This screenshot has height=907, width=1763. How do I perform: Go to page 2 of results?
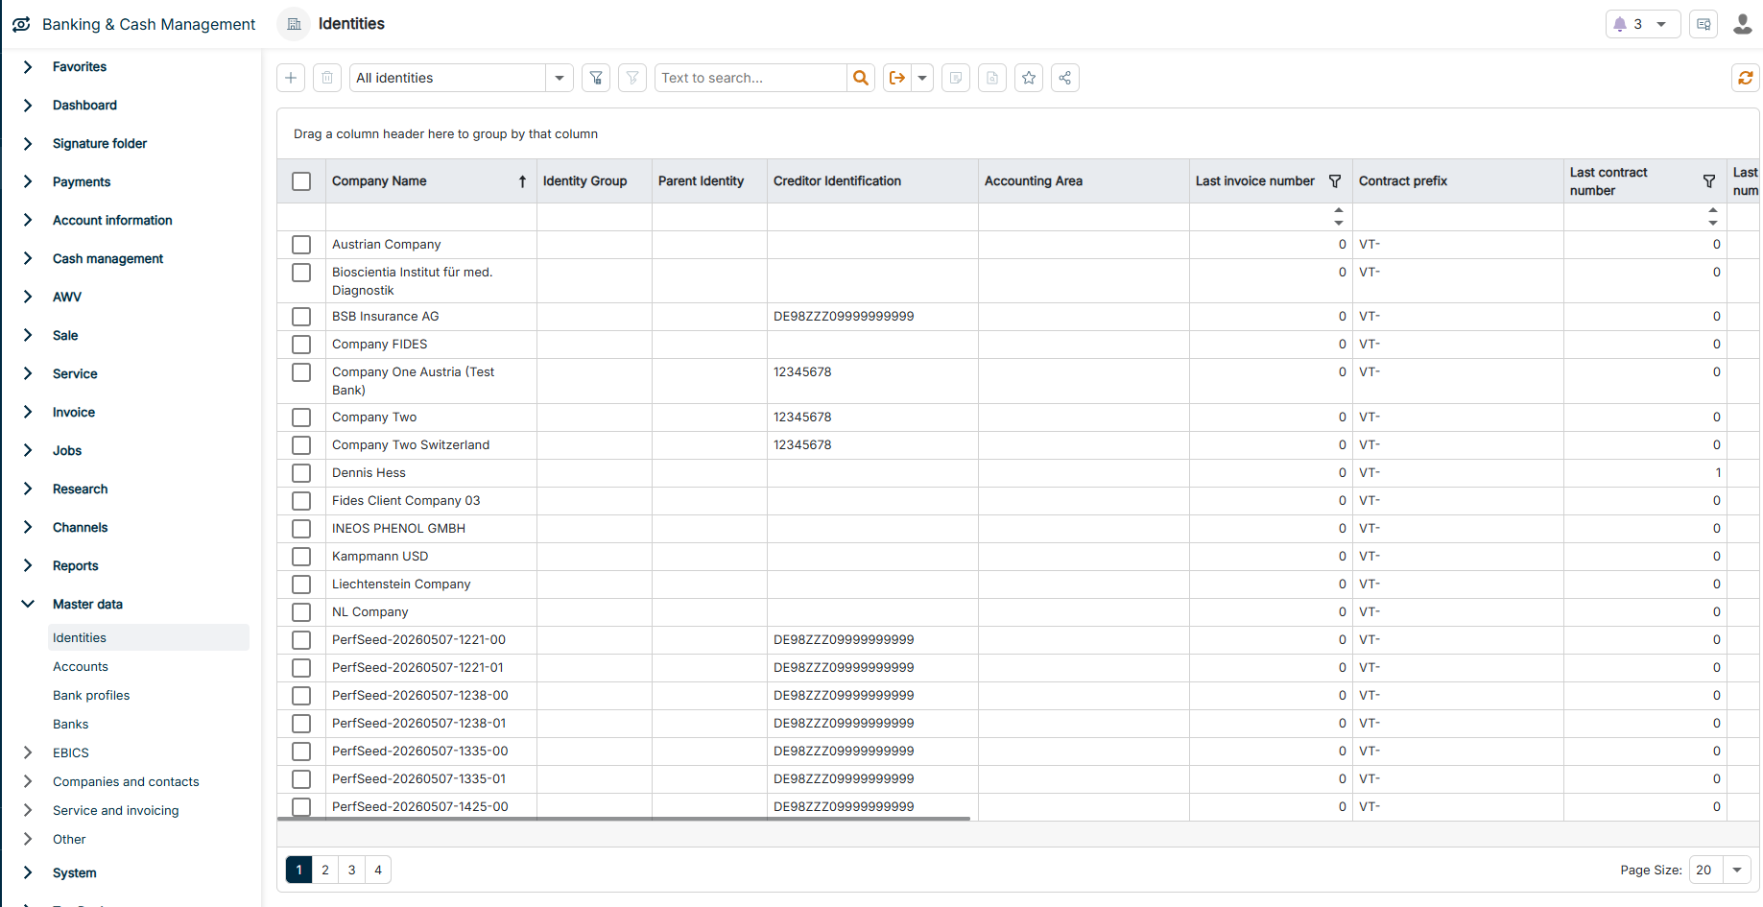pos(325,870)
